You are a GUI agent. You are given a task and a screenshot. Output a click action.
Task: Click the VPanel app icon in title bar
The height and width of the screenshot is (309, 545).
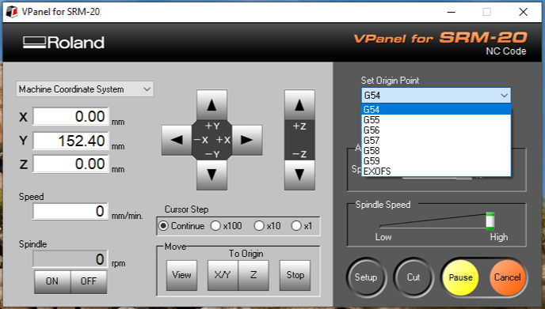[x=12, y=12]
